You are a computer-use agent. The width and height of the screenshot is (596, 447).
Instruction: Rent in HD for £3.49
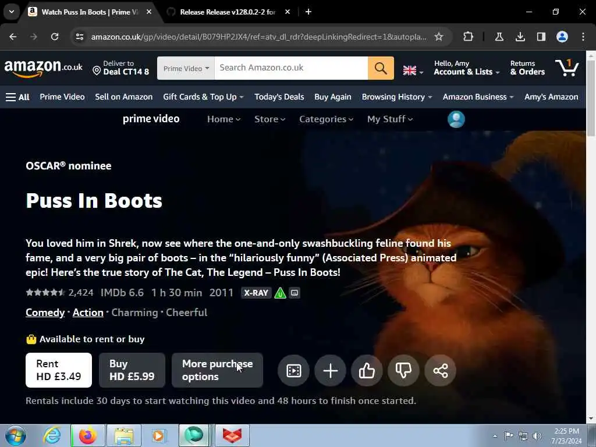pos(59,370)
